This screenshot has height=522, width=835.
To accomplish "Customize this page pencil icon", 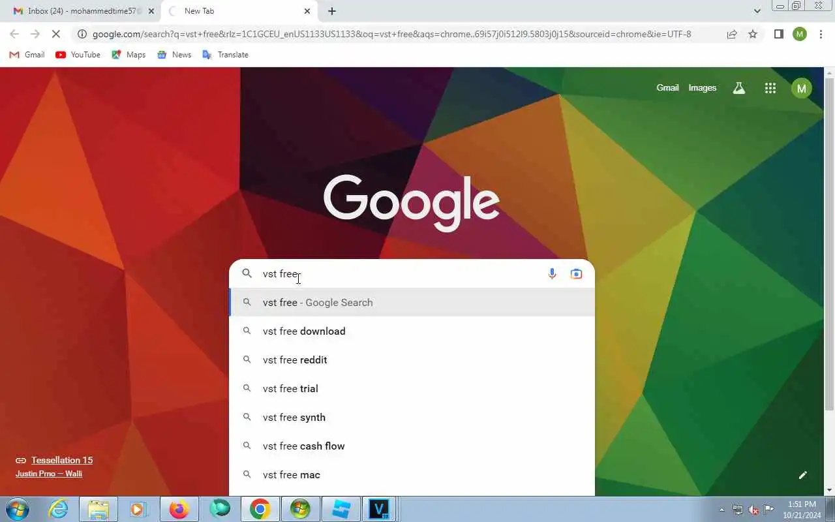I will [x=803, y=475].
